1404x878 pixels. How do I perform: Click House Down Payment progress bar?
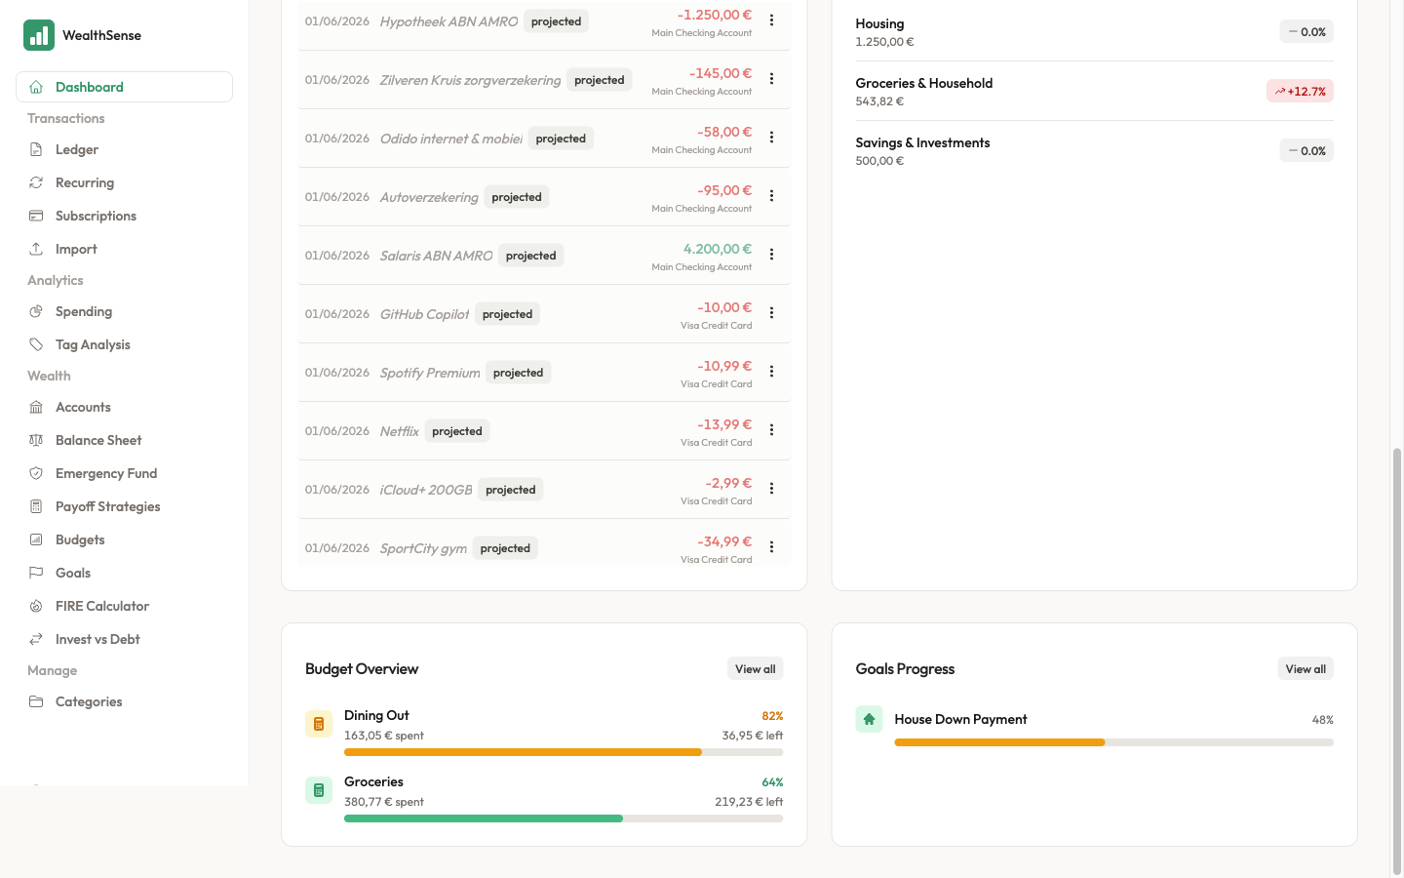tap(1113, 742)
